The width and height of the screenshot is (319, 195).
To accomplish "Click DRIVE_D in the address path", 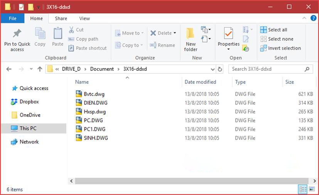I will [71, 69].
